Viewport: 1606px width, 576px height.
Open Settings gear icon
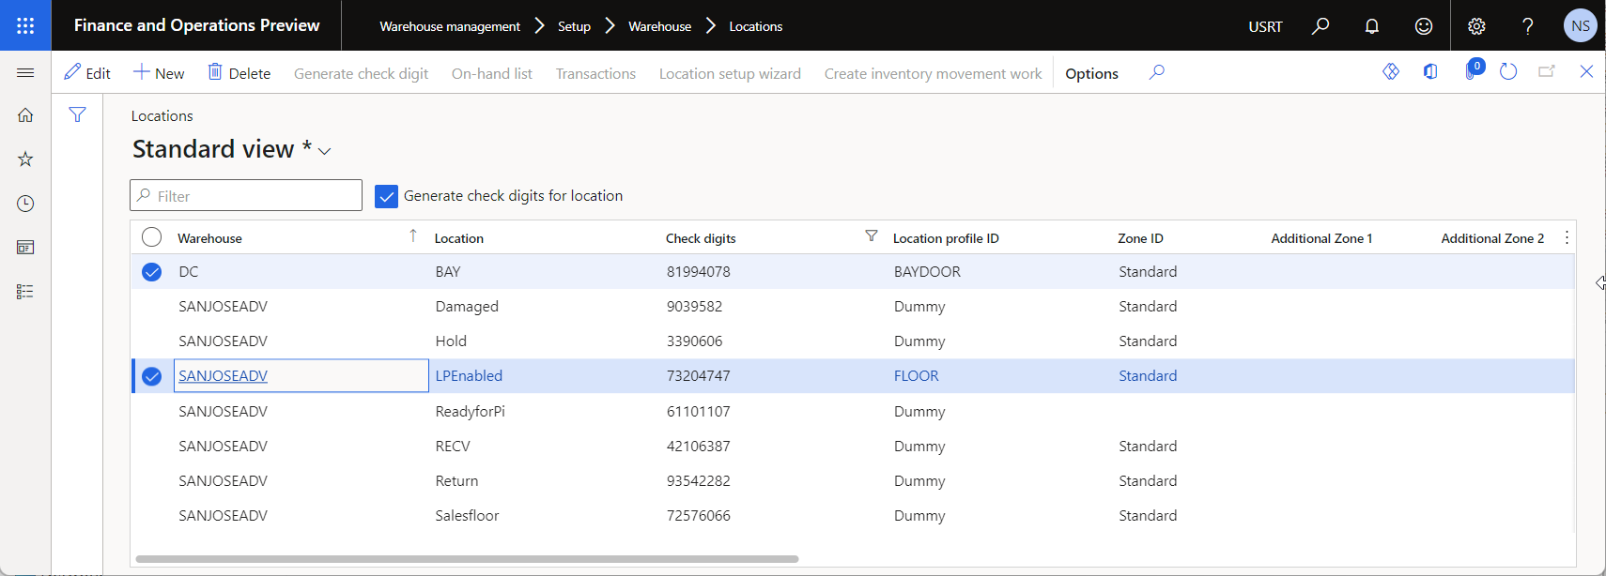coord(1476,25)
